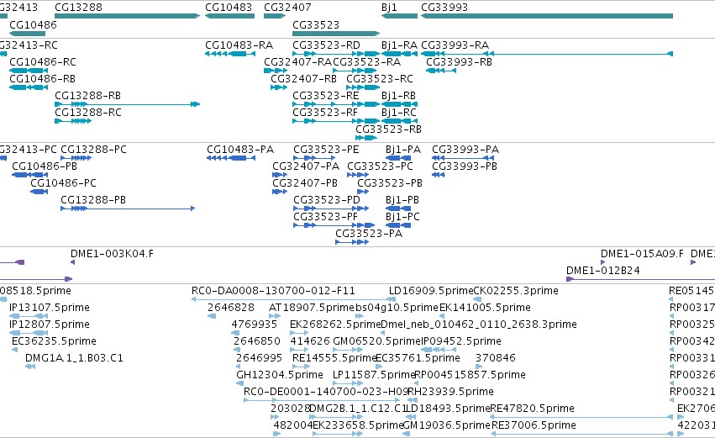Image resolution: width=715 pixels, height=438 pixels.
Task: Open transcript label CG10486-RB
Action: tap(42, 79)
